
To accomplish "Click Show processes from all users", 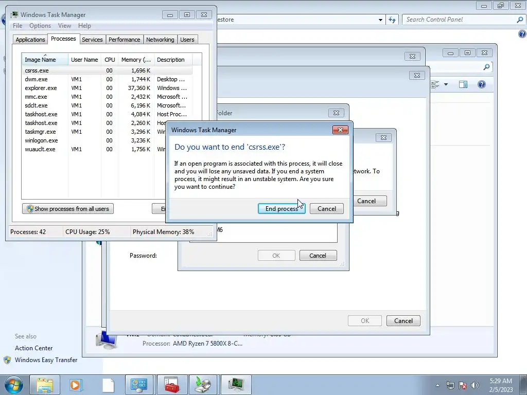I will point(68,209).
